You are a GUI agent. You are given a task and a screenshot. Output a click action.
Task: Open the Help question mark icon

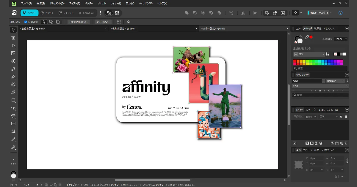tap(341, 13)
